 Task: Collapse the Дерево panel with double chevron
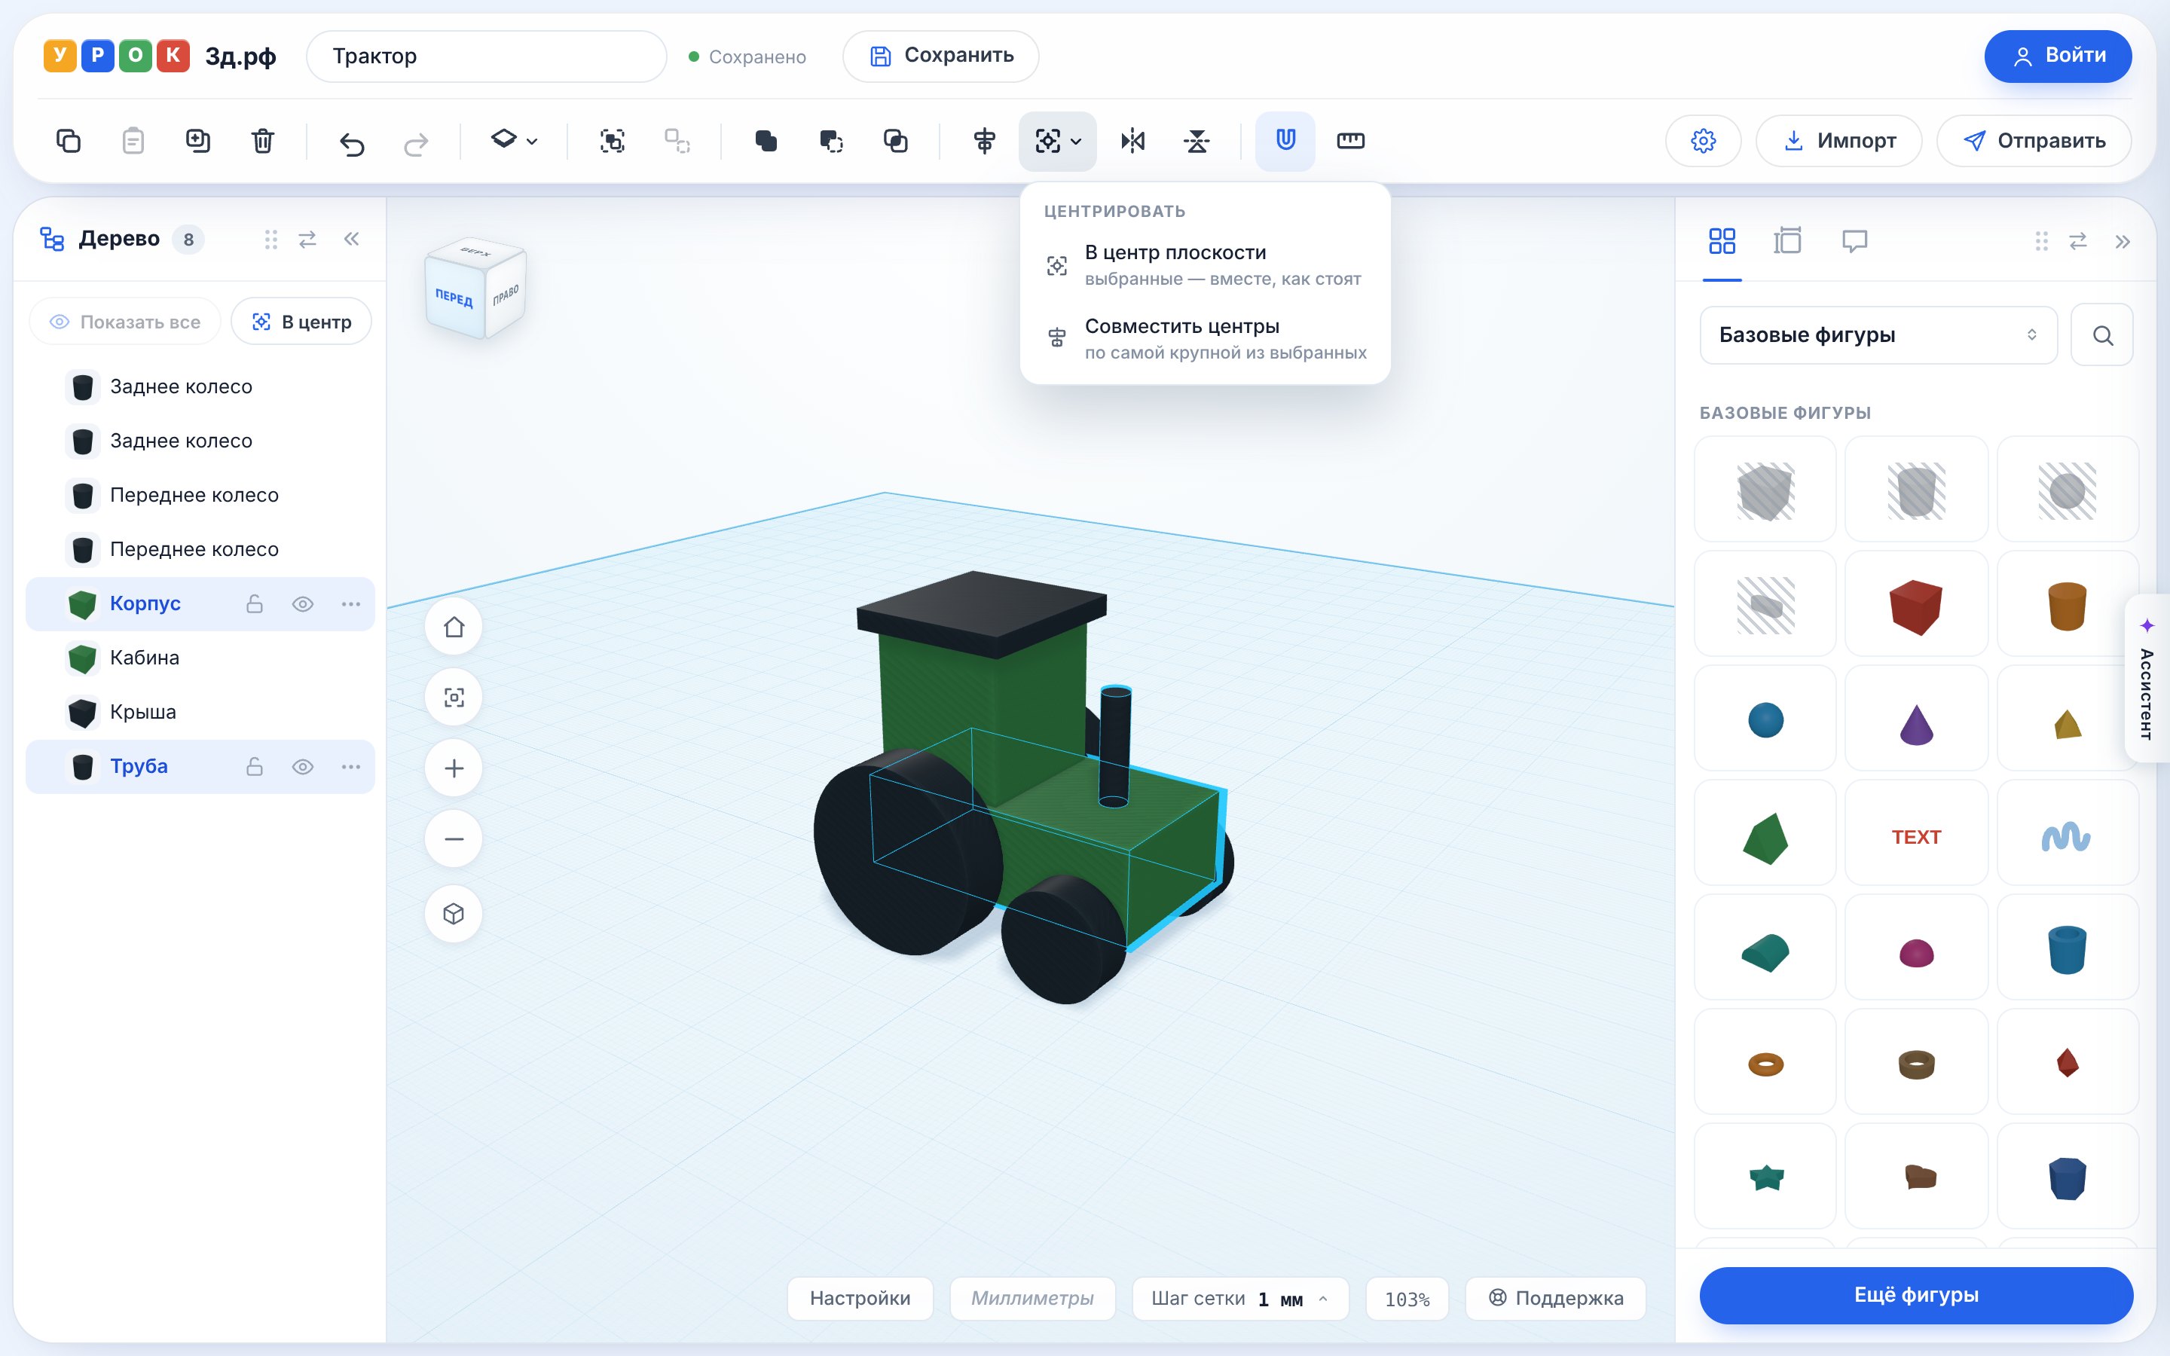pos(352,239)
